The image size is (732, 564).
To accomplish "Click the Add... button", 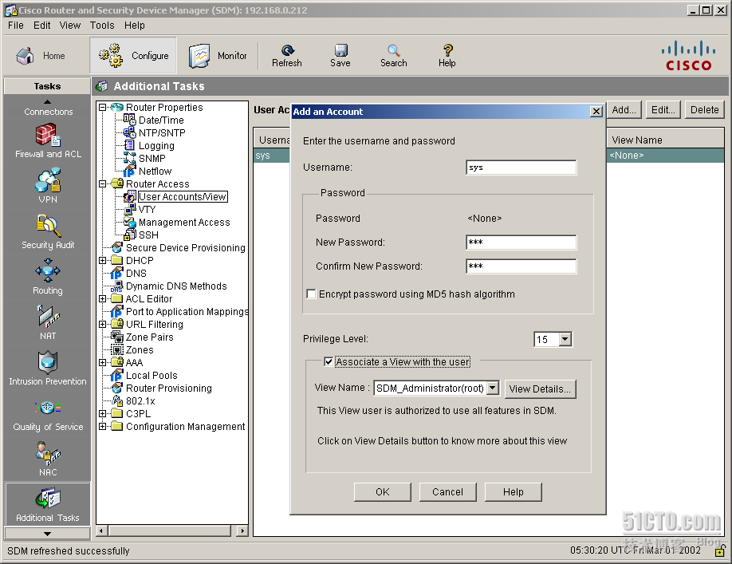I will click(x=624, y=110).
